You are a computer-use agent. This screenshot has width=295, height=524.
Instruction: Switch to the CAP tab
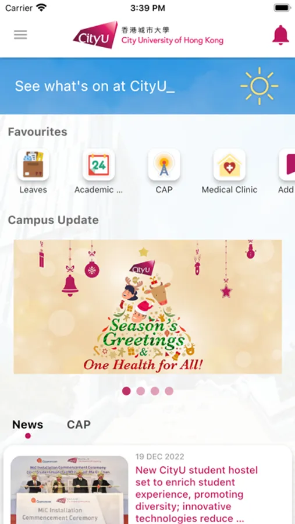coord(79,425)
